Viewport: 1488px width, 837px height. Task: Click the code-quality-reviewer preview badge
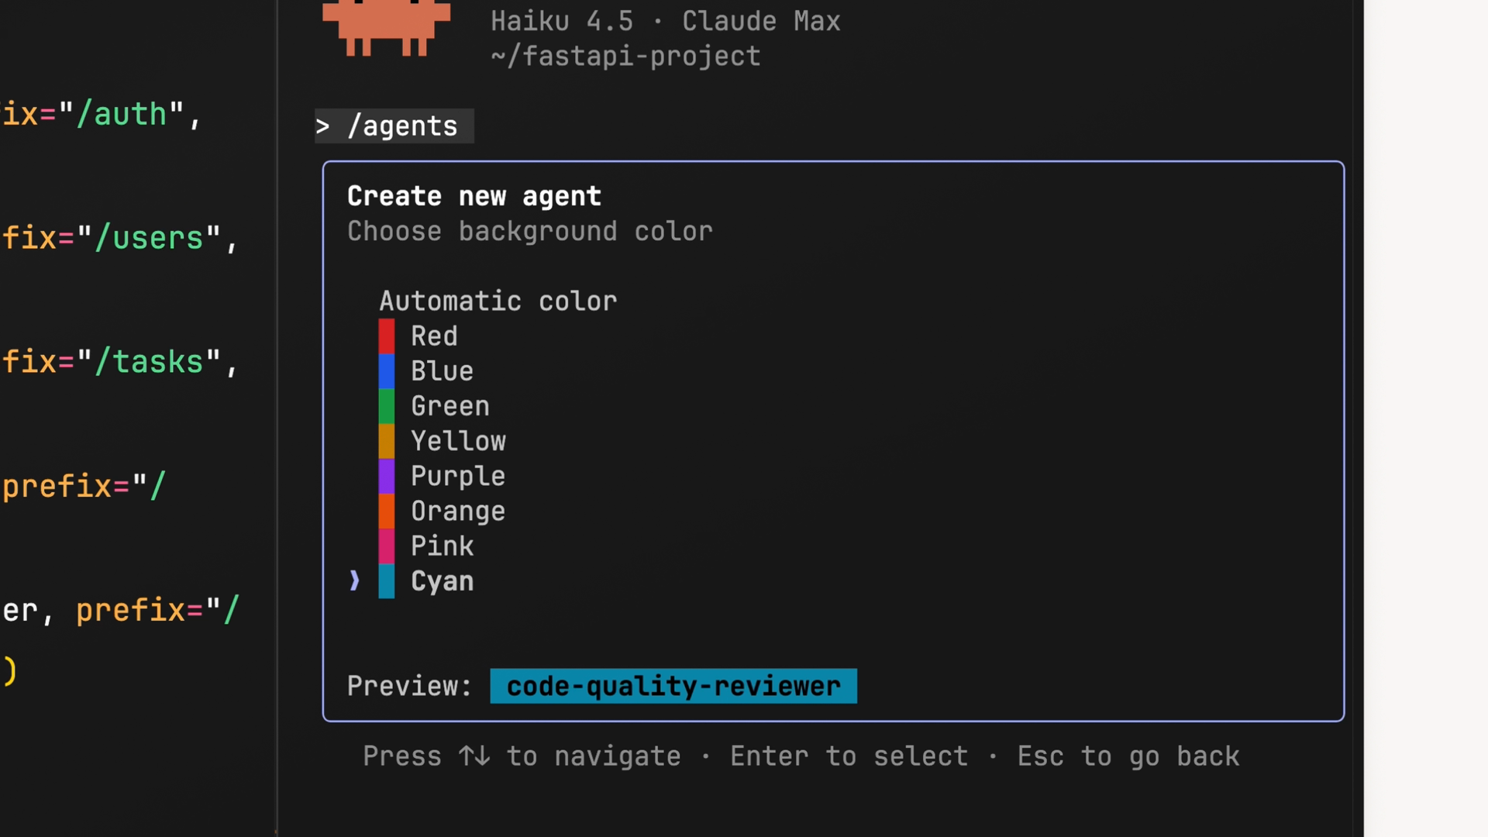pos(673,686)
